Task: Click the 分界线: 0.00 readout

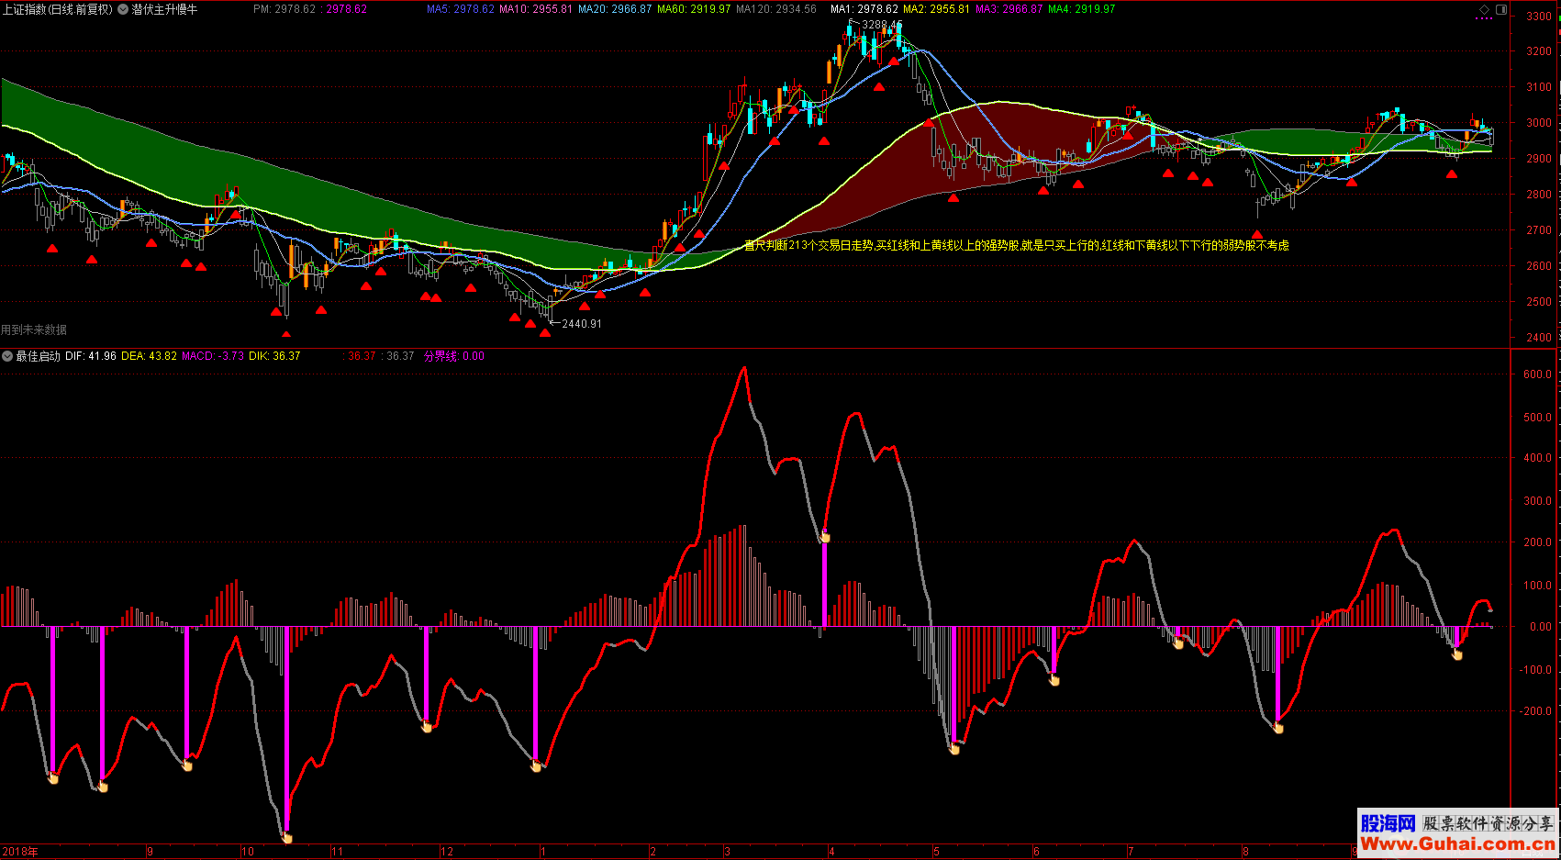Action: tap(454, 356)
